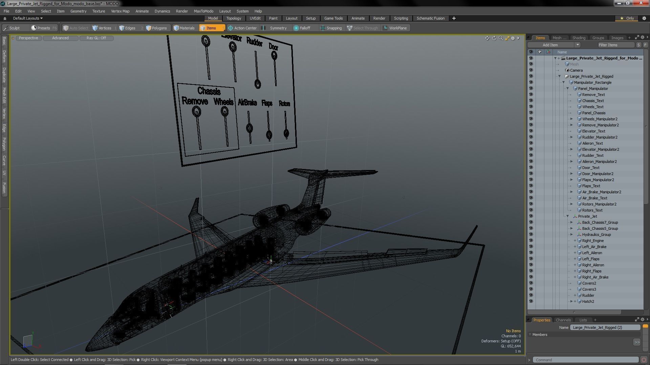The width and height of the screenshot is (650, 365).
Task: Switch to the UVEdit layout tab
Action: click(255, 18)
